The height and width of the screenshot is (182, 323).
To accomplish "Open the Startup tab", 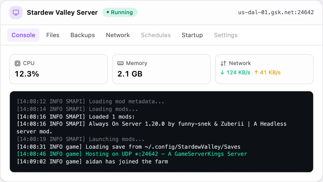I will tap(192, 35).
